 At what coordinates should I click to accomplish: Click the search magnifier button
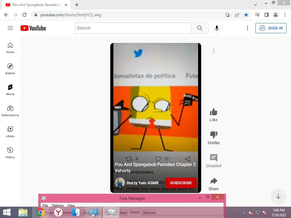tap(200, 28)
